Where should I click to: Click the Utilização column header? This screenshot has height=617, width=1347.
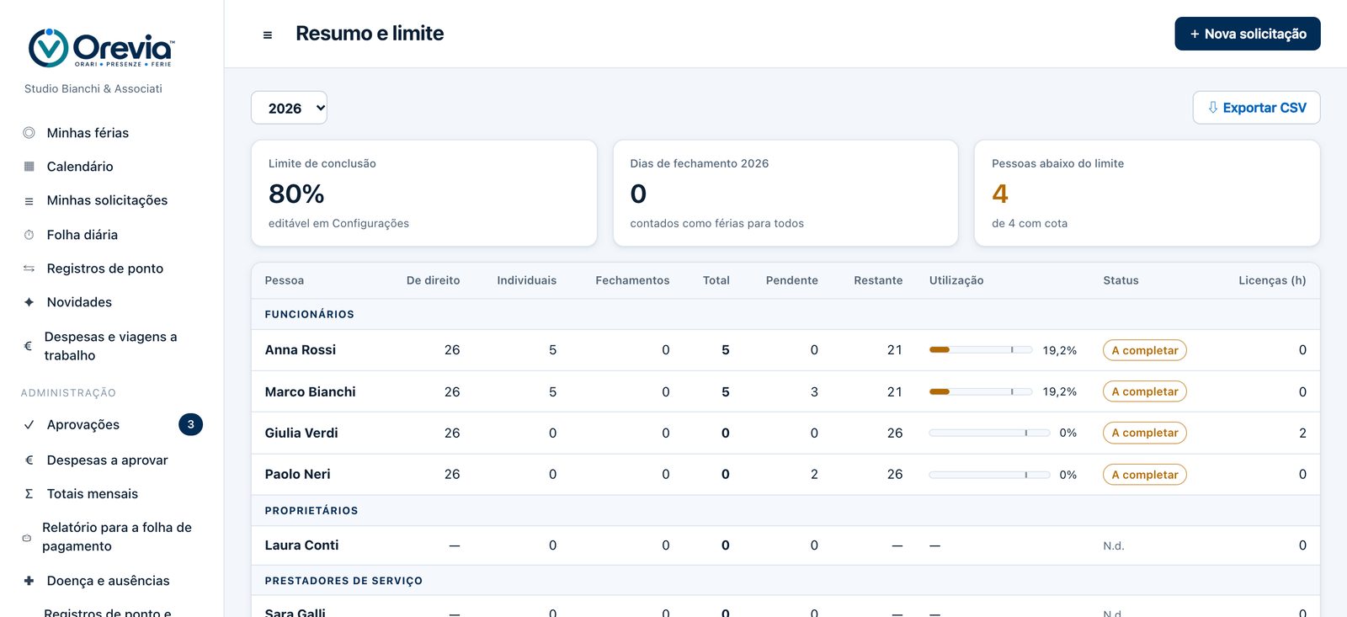(x=956, y=280)
